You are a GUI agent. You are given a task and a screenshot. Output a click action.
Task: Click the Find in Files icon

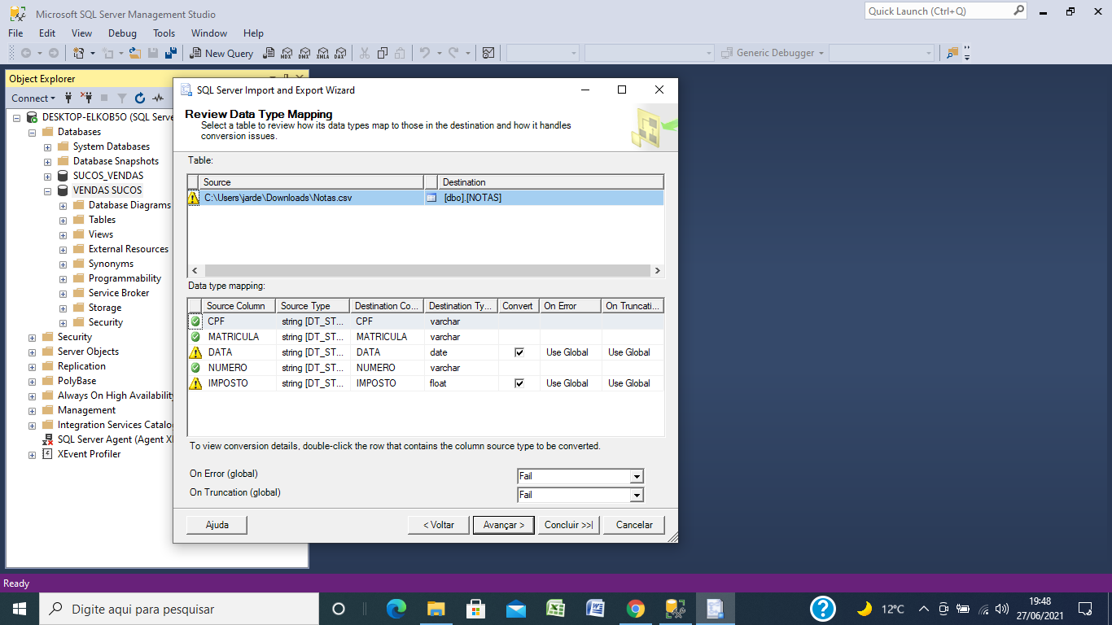coord(952,53)
